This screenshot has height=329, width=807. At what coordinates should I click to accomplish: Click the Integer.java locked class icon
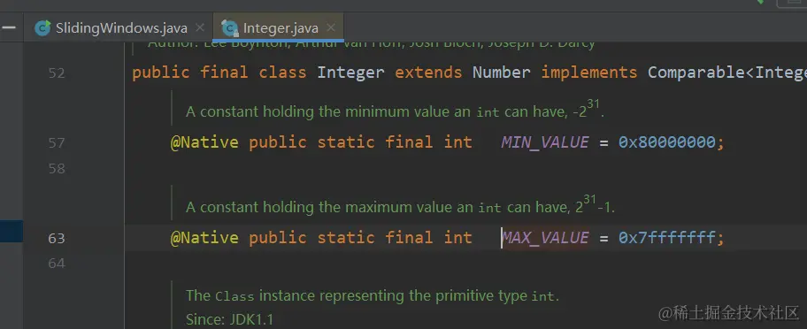click(229, 28)
